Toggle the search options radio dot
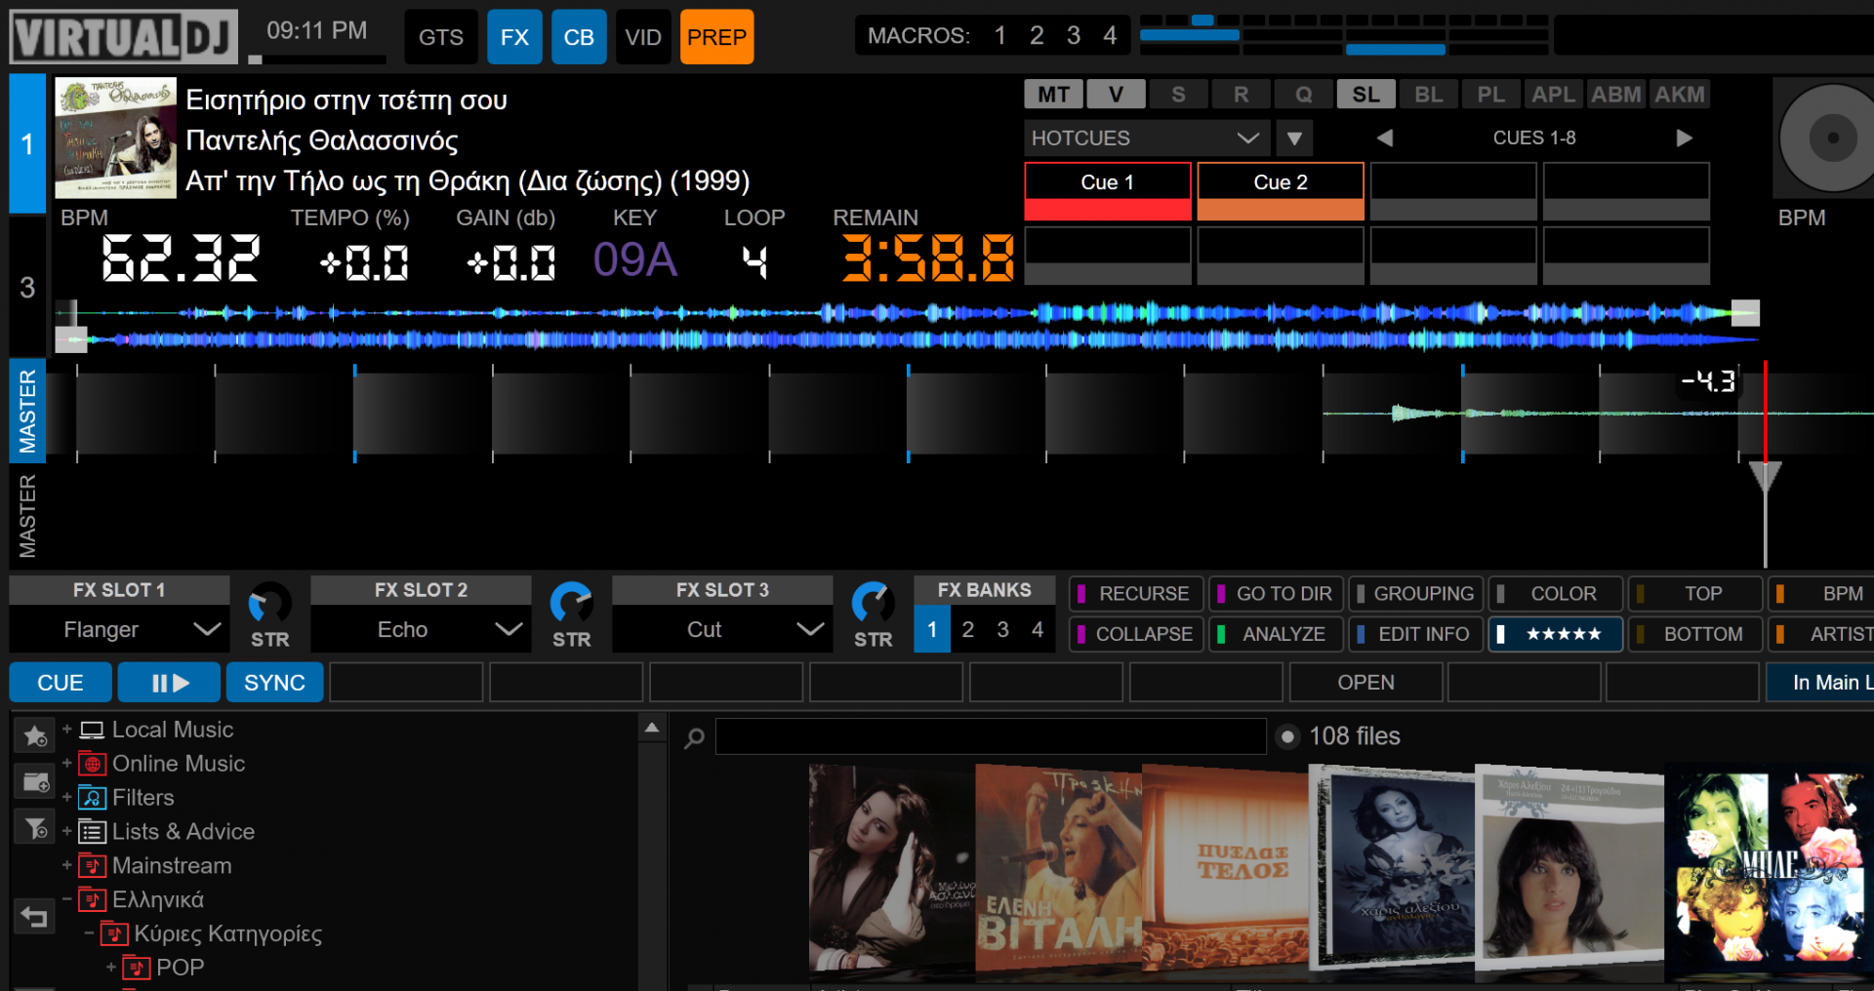Image resolution: width=1874 pixels, height=991 pixels. point(1287,737)
